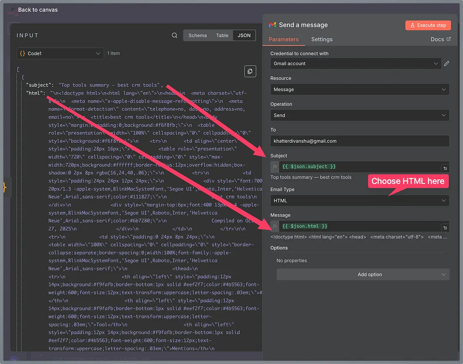
Task: Switch to the Settings tab
Action: click(x=322, y=39)
